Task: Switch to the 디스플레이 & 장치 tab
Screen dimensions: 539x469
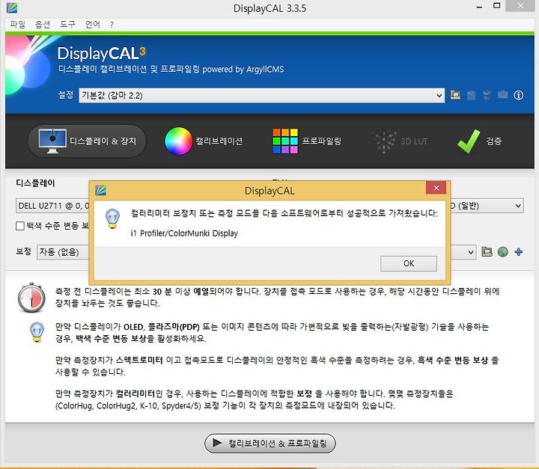Action: (87, 141)
